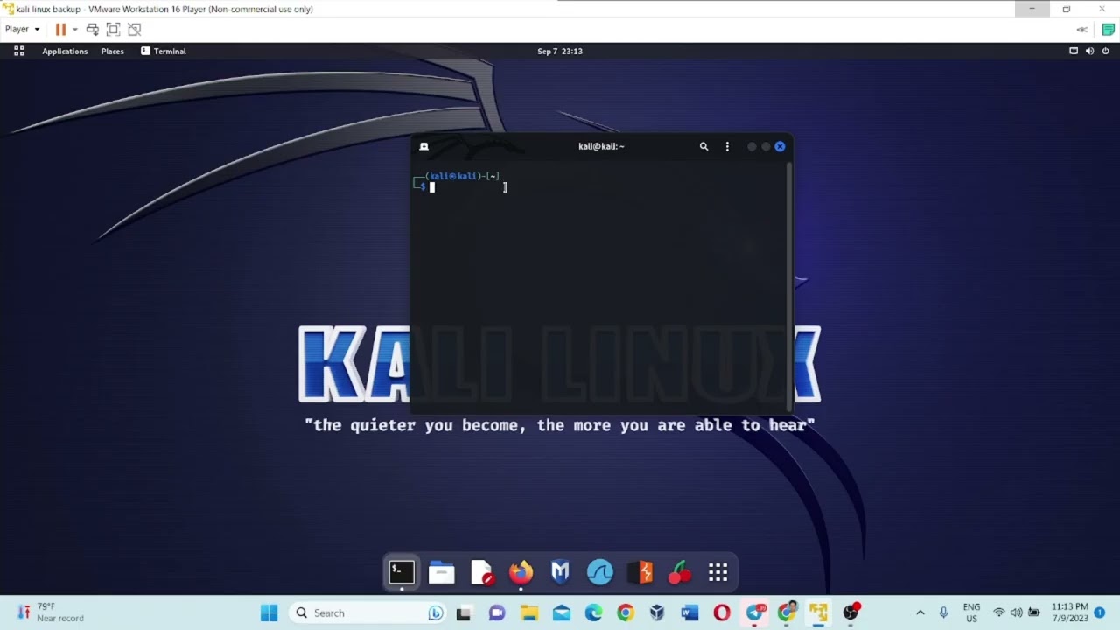1120x630 pixels.
Task: Click the VMware collapse arrows icon
Action: pyautogui.click(x=1082, y=29)
